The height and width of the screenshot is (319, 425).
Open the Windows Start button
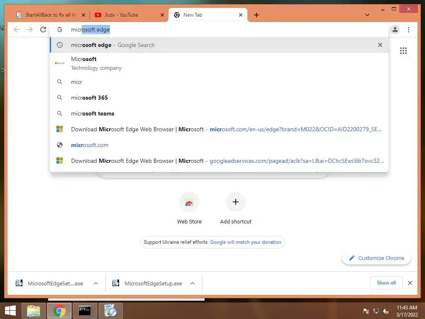point(10,311)
